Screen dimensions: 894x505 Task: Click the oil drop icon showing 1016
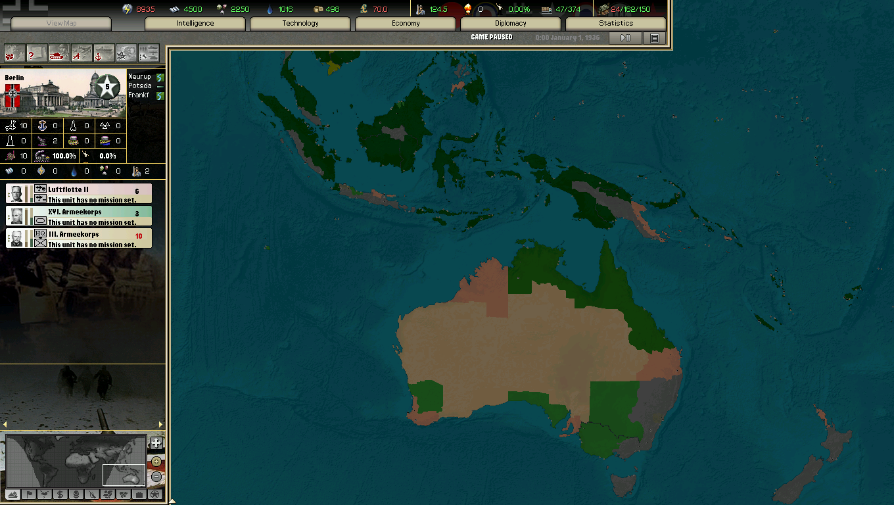(270, 9)
